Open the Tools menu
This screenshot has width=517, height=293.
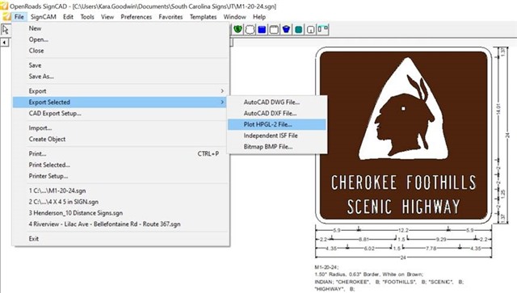(x=87, y=17)
